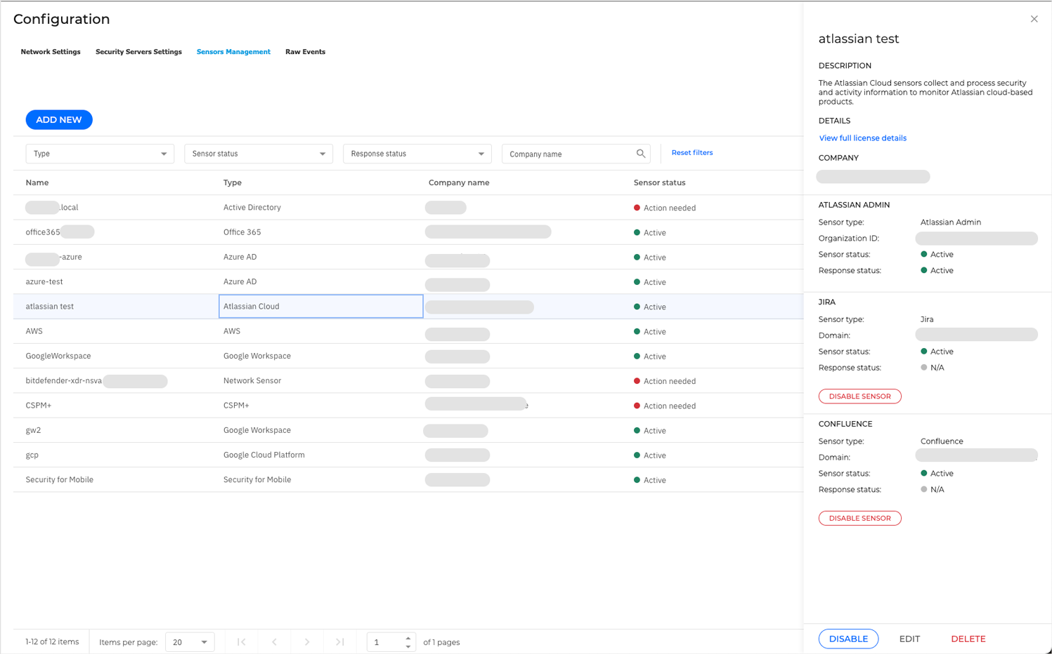
Task: Click Reset filters link
Action: click(x=691, y=153)
